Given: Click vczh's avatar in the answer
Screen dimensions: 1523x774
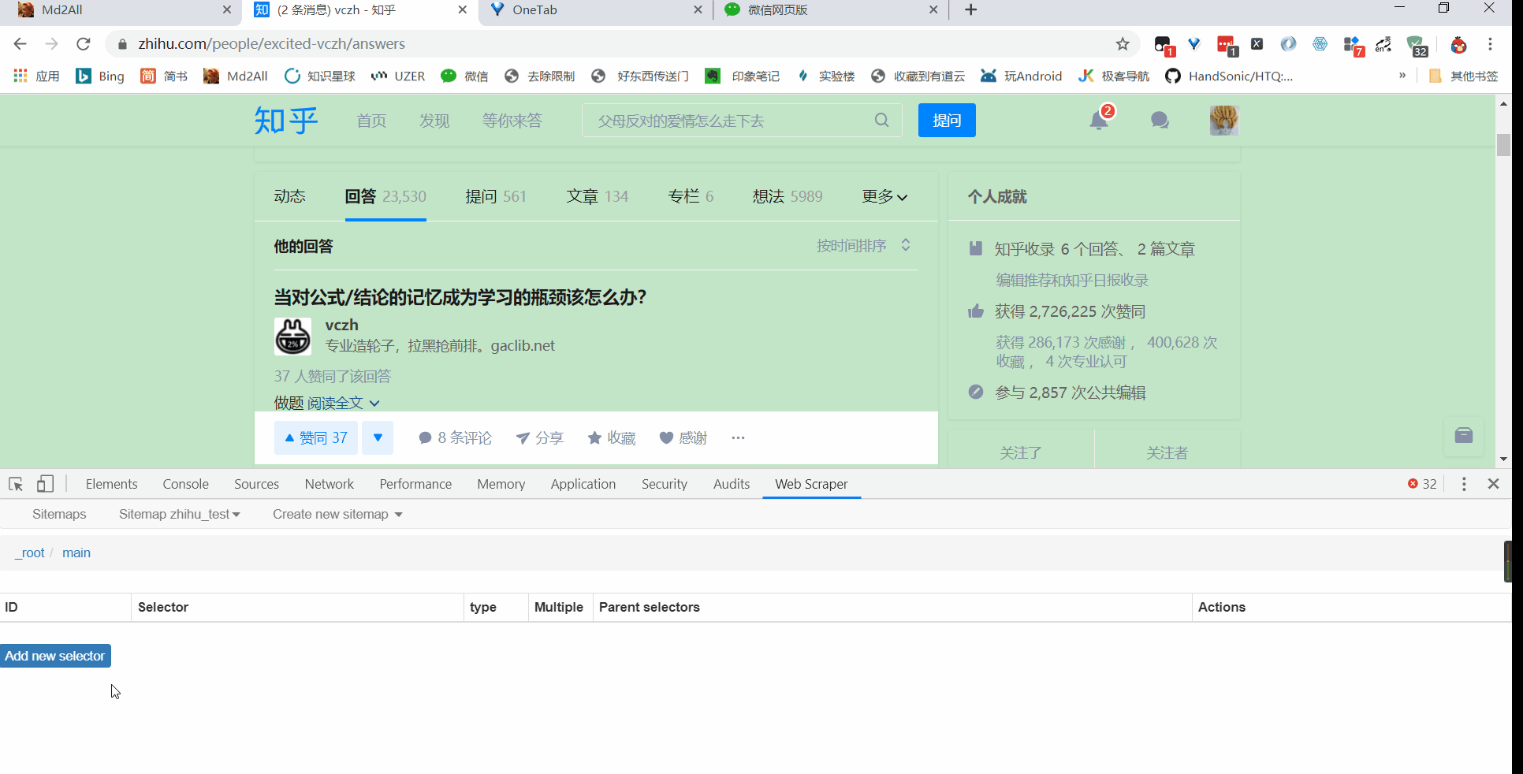Looking at the screenshot, I should (x=292, y=337).
